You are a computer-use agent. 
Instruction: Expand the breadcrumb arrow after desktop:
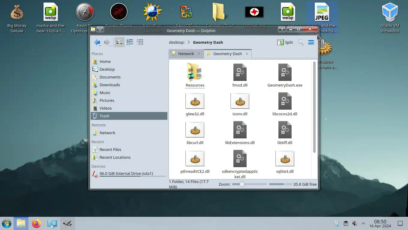189,42
